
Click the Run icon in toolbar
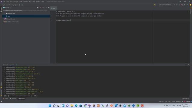[174, 5]
